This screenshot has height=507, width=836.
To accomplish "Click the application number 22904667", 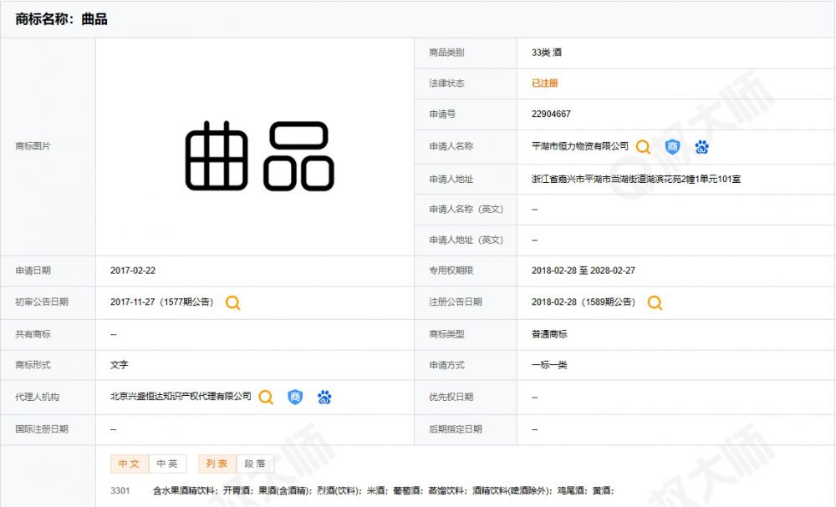I will [x=551, y=114].
